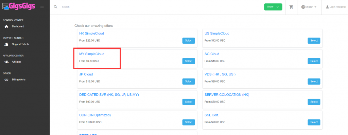Click the Login / Register link

pyautogui.click(x=338, y=7)
